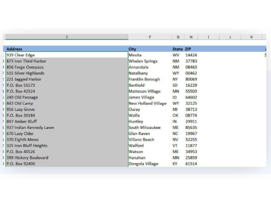Select cell 670 Lazy Cider
The width and height of the screenshot is (271, 203).
(67, 133)
